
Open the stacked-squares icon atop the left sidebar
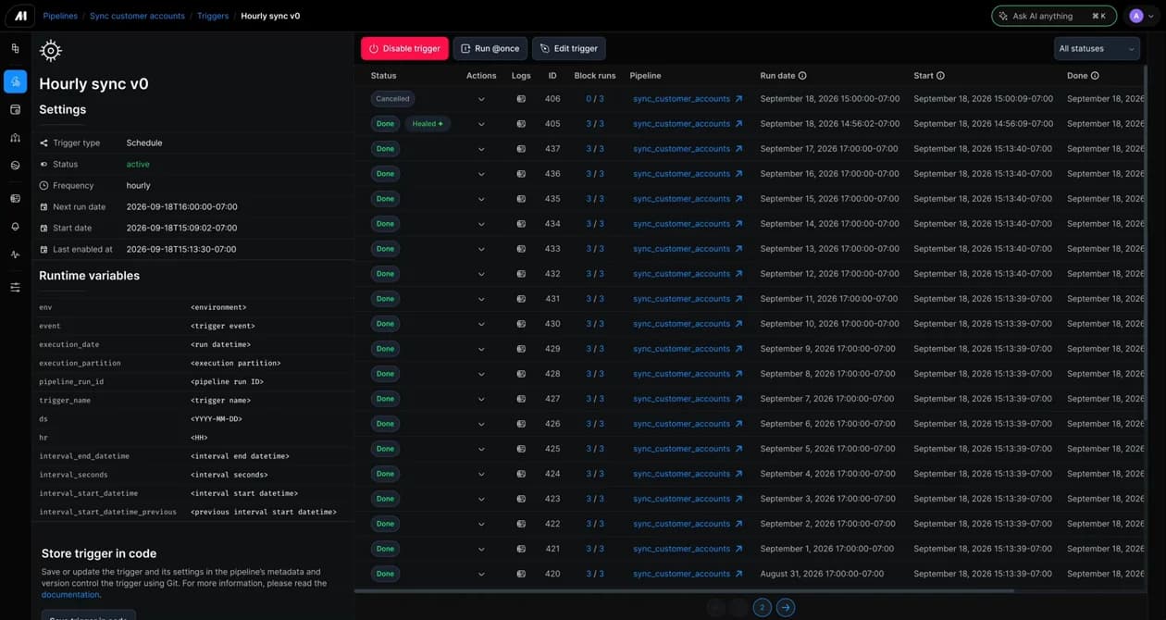tap(15, 48)
